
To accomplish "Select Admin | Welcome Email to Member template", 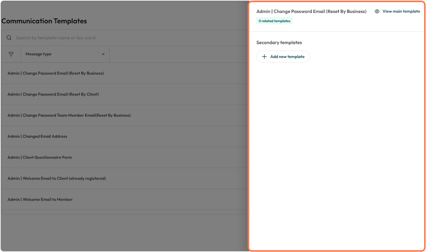I will tap(39, 199).
